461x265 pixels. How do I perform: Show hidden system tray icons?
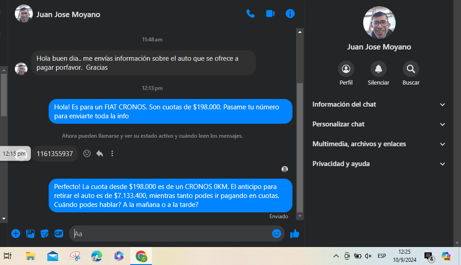coord(336,256)
